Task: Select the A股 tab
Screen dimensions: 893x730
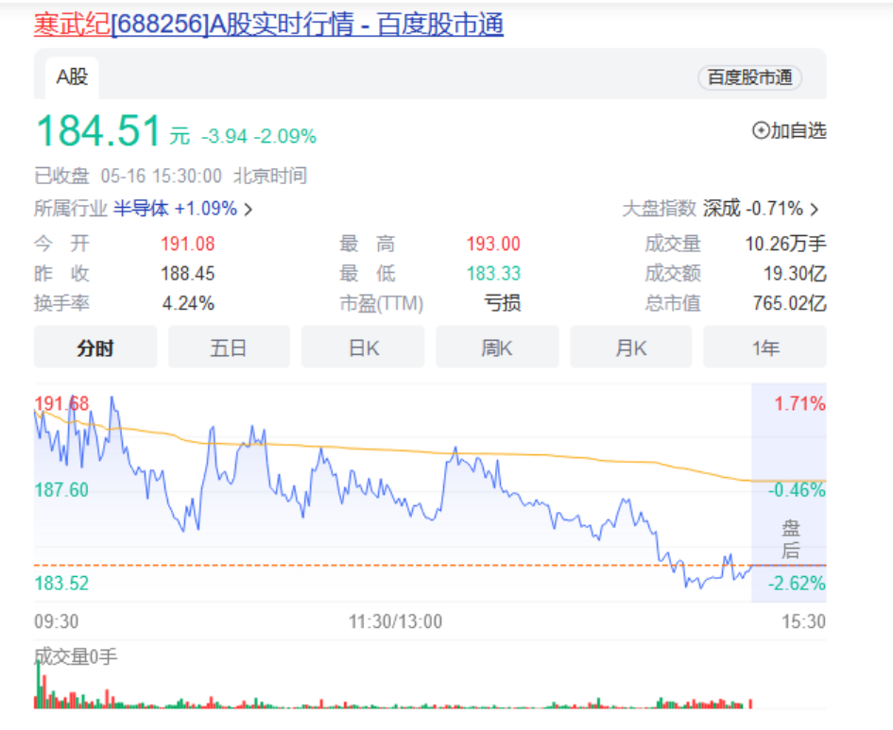Action: (x=72, y=77)
